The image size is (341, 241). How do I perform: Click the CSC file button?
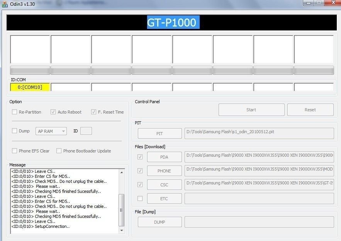[165, 185]
